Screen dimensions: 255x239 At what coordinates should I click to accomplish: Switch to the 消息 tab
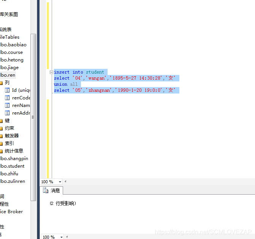51,190
